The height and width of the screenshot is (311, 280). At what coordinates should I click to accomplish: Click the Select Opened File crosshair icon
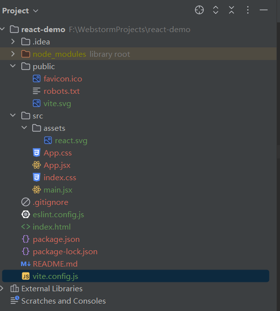(199, 10)
